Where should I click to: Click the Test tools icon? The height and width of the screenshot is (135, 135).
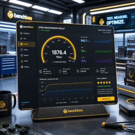pyautogui.click(x=21, y=38)
